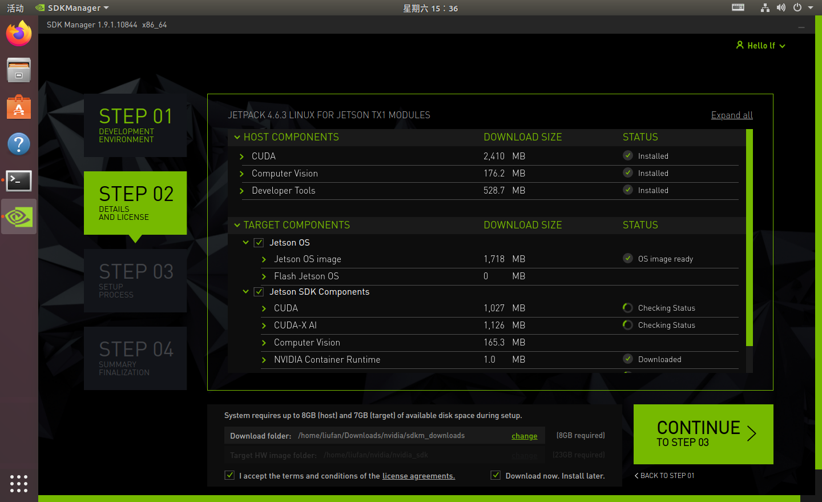Expand the Developer Tools row

242,191
